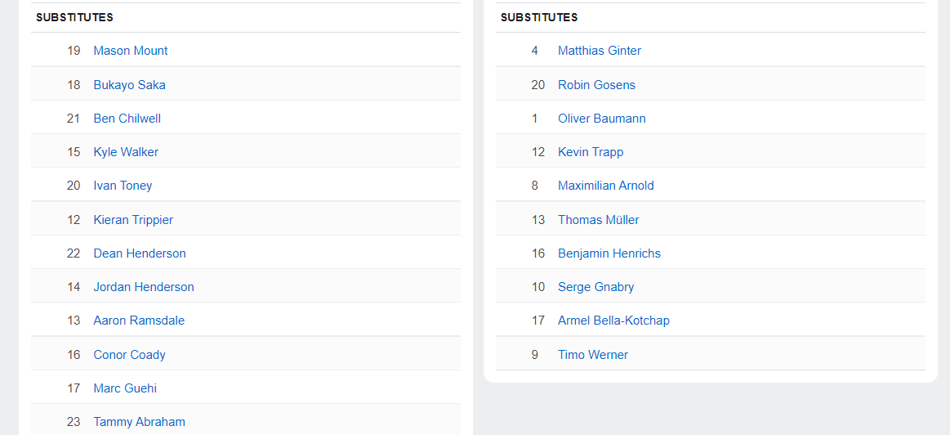Click on Thomas Müller's name

point(599,220)
